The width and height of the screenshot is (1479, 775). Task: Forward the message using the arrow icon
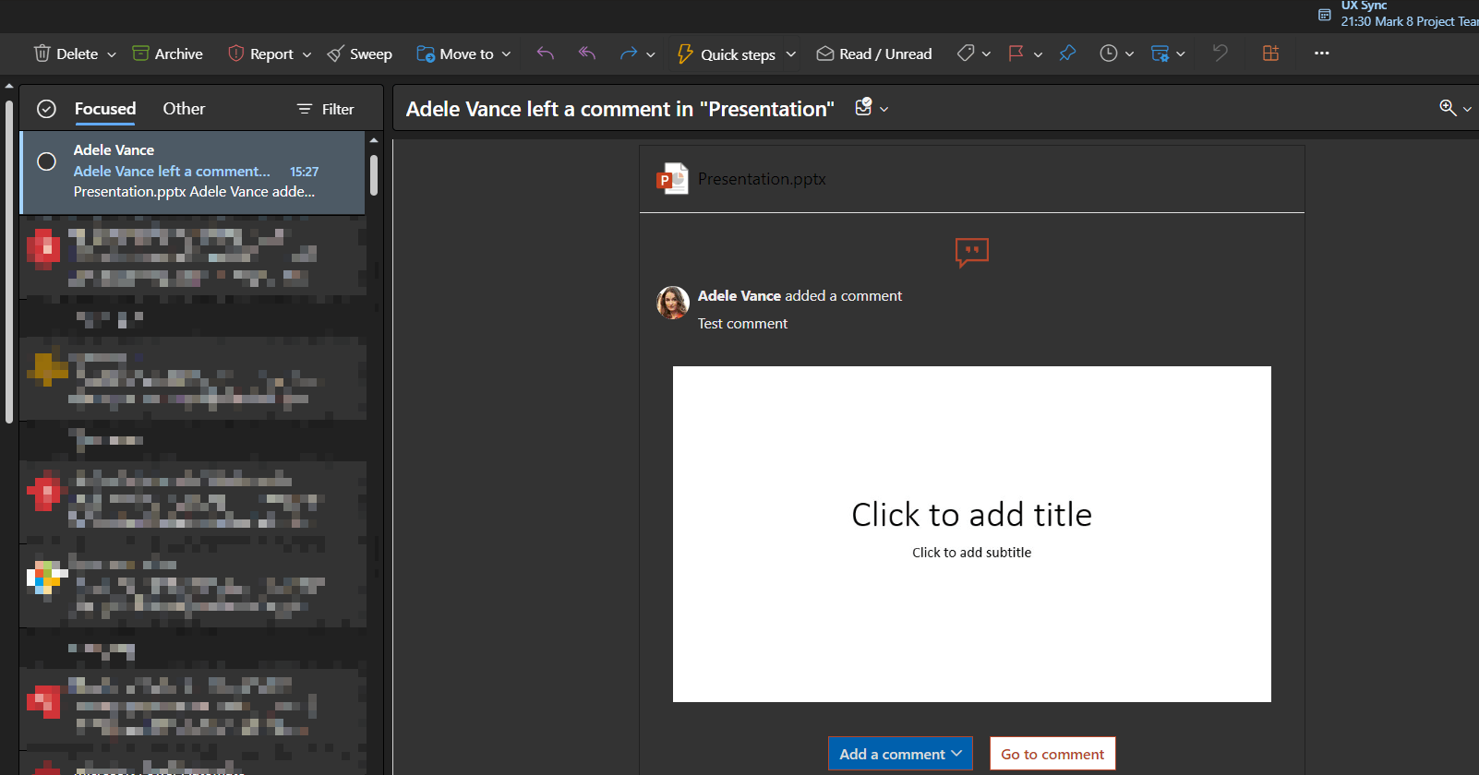(x=629, y=54)
